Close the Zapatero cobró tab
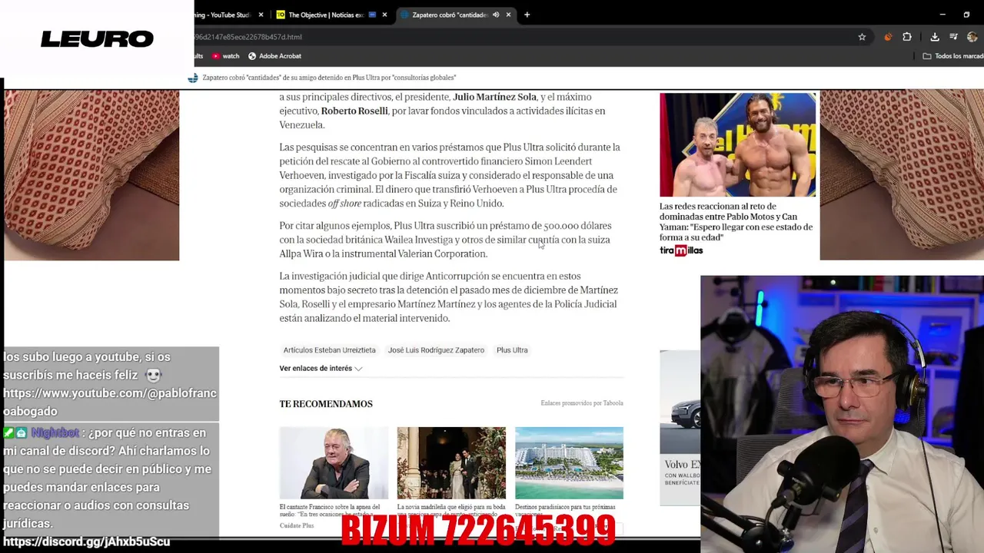Screen dimensions: 984x553 [508, 15]
